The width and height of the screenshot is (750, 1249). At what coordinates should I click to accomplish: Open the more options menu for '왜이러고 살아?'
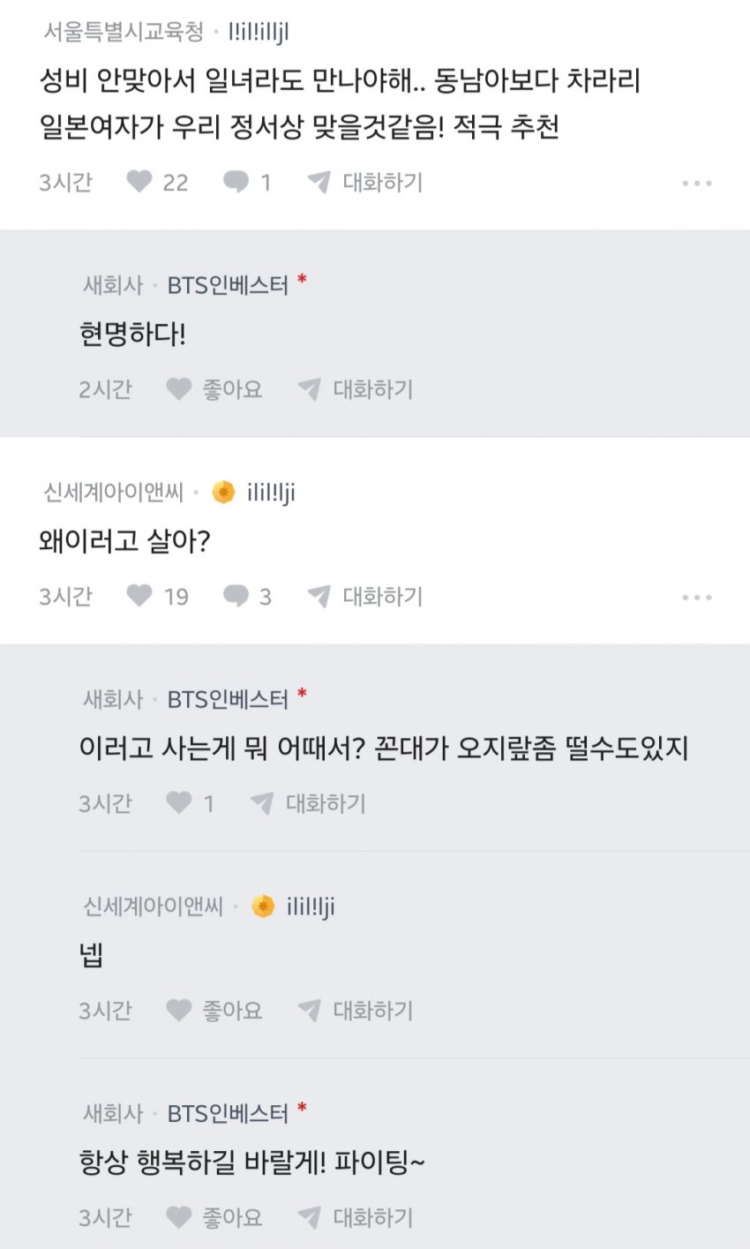(x=696, y=598)
